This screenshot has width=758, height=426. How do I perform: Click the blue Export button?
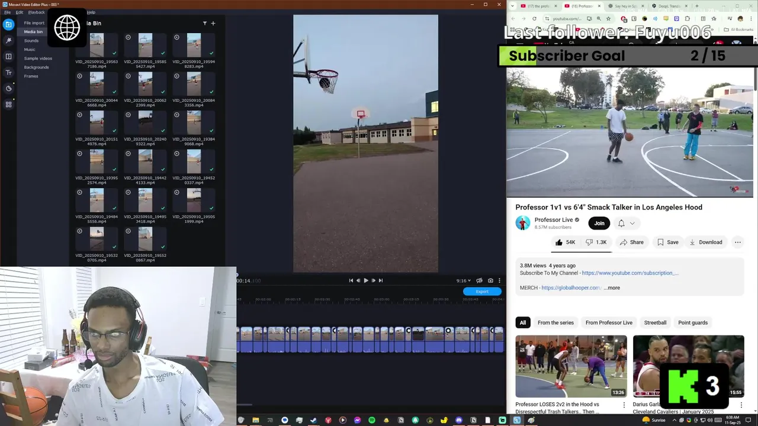pyautogui.click(x=482, y=291)
